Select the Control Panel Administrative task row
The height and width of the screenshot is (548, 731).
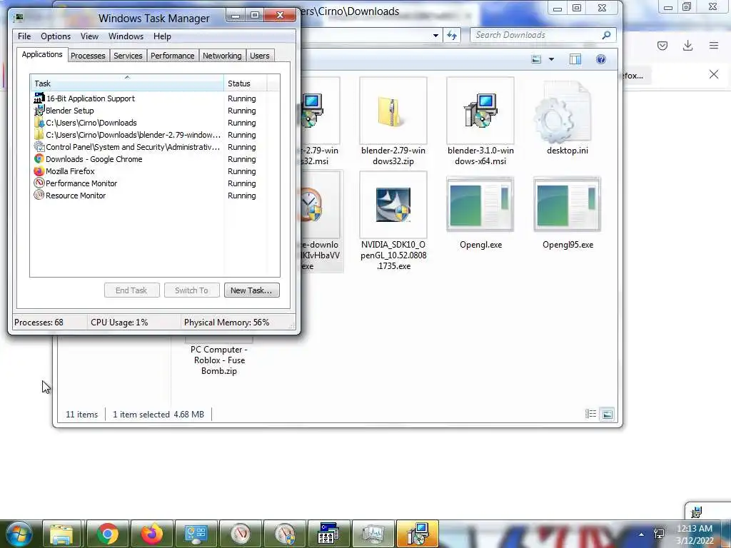[x=144, y=147]
